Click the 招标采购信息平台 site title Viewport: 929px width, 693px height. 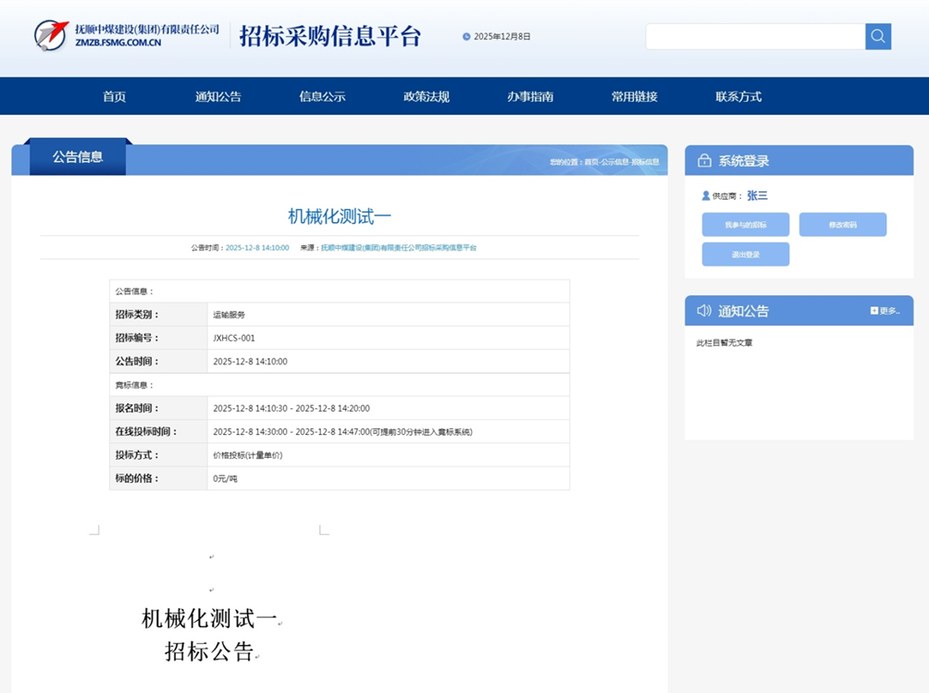point(330,36)
